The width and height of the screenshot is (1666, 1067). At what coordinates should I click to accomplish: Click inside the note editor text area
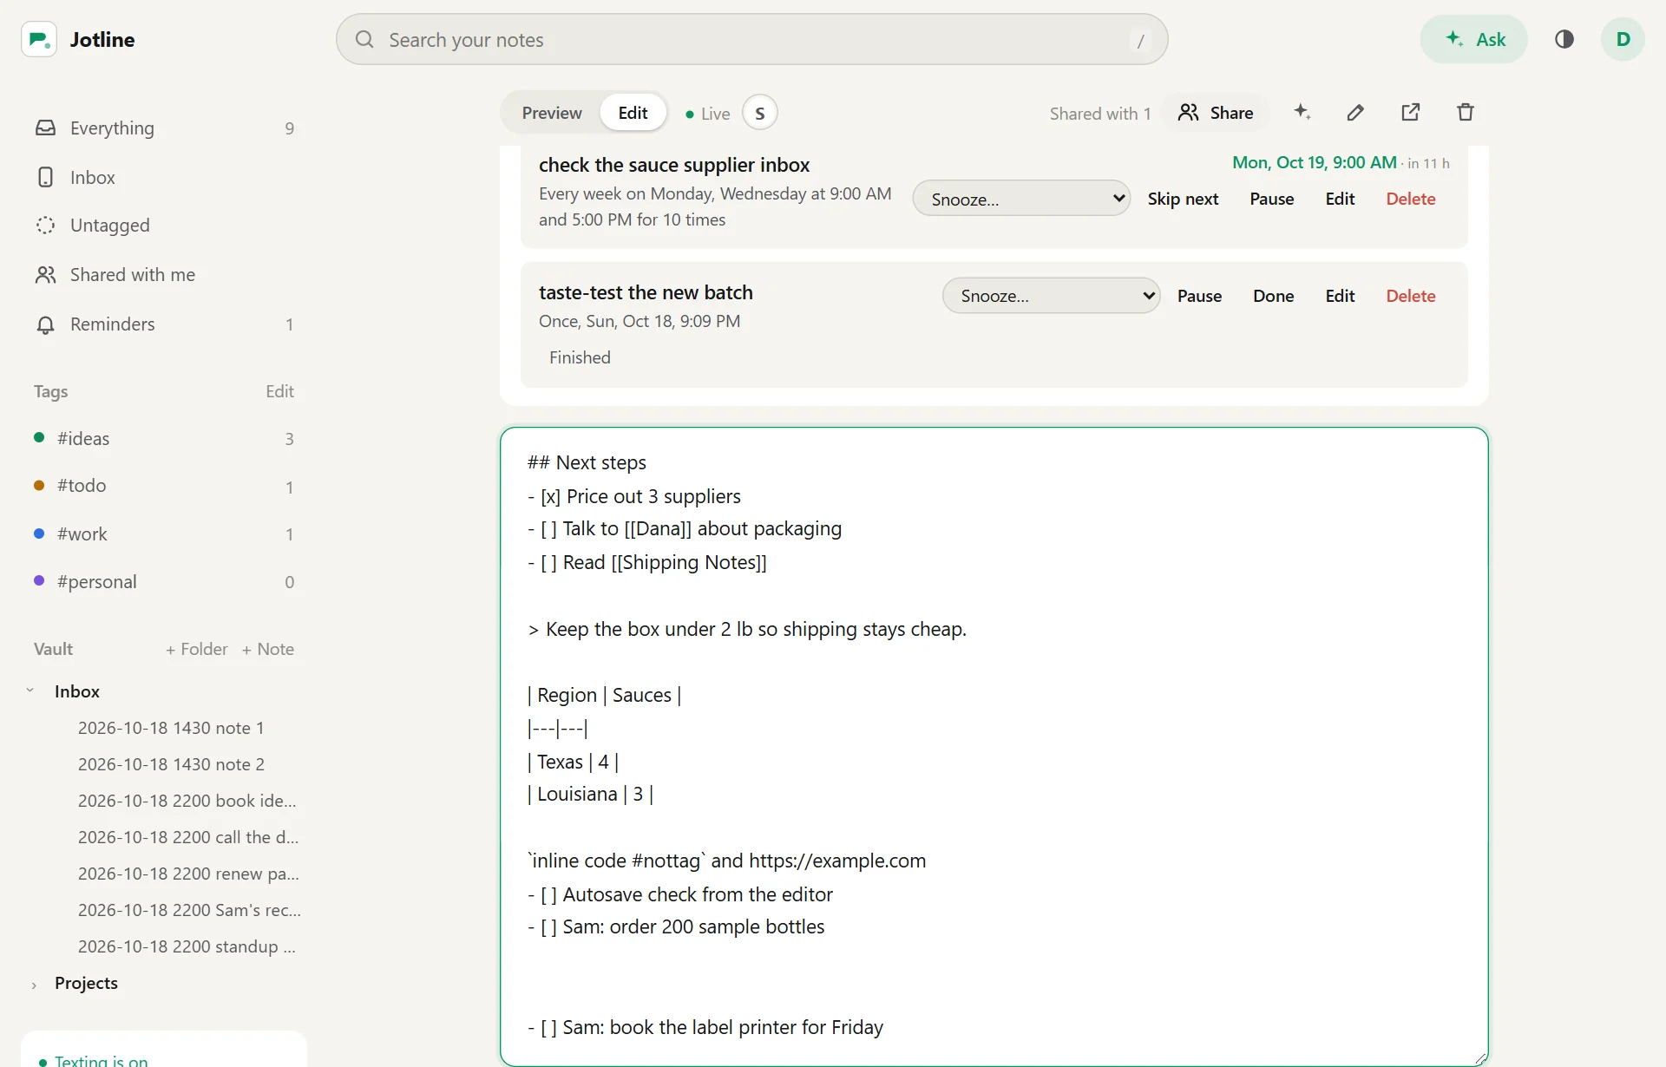pyautogui.click(x=994, y=746)
